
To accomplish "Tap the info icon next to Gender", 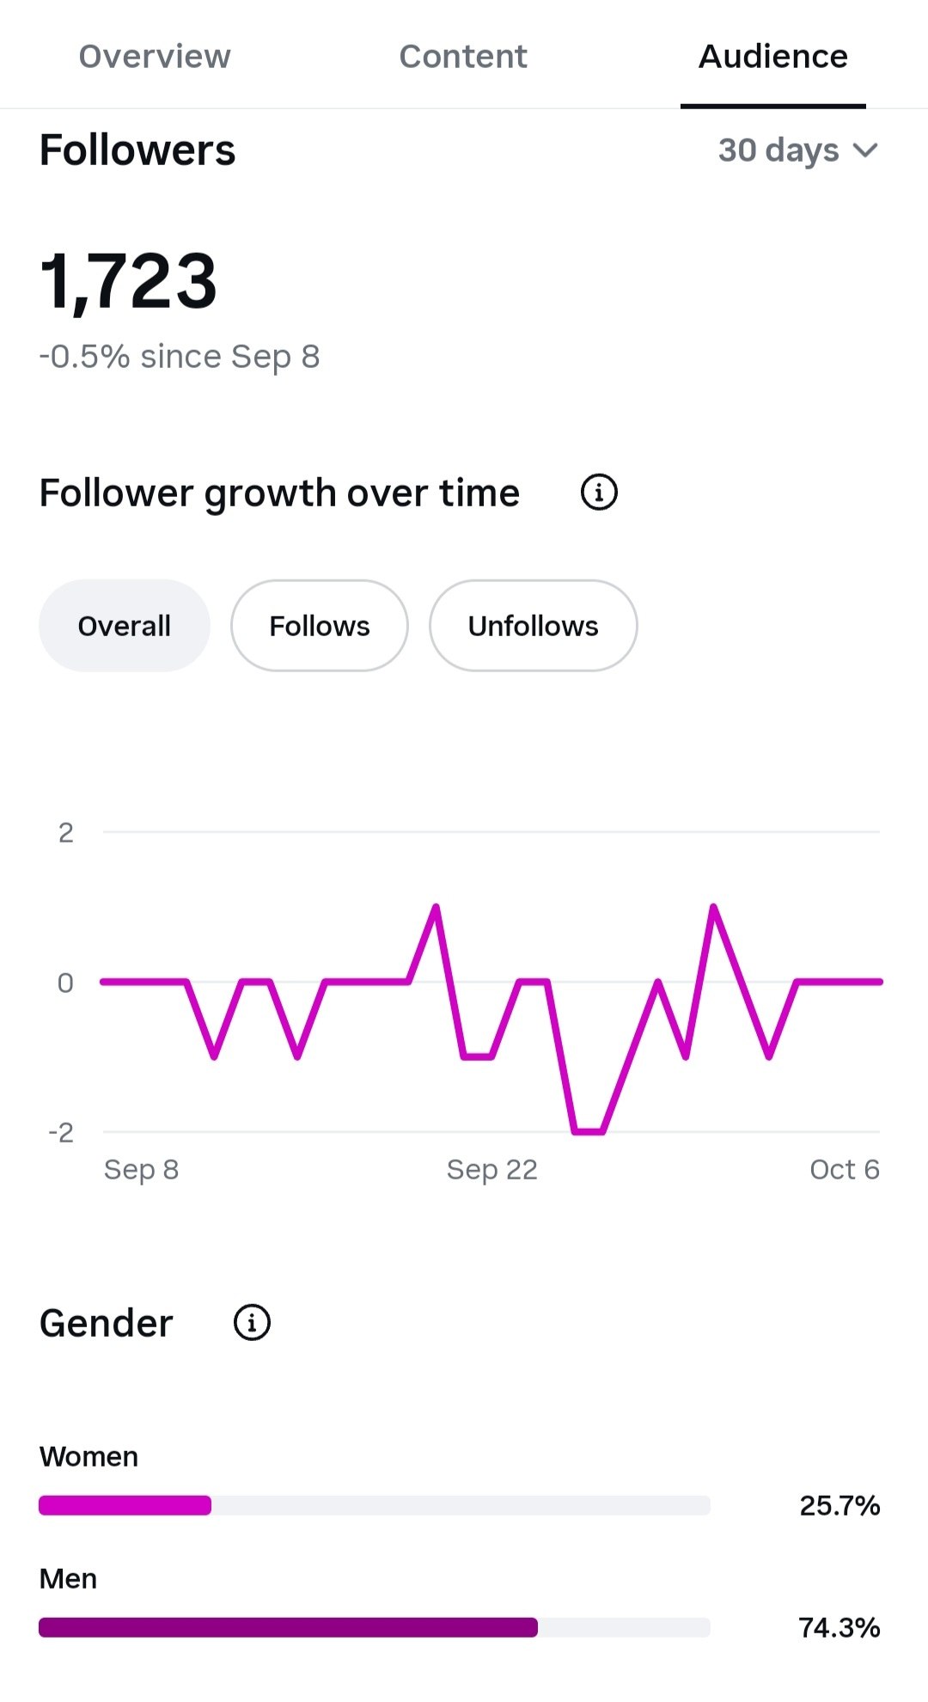I will coord(252,1323).
